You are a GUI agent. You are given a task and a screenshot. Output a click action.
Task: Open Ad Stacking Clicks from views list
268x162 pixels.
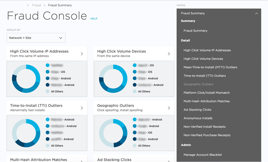click(x=197, y=110)
